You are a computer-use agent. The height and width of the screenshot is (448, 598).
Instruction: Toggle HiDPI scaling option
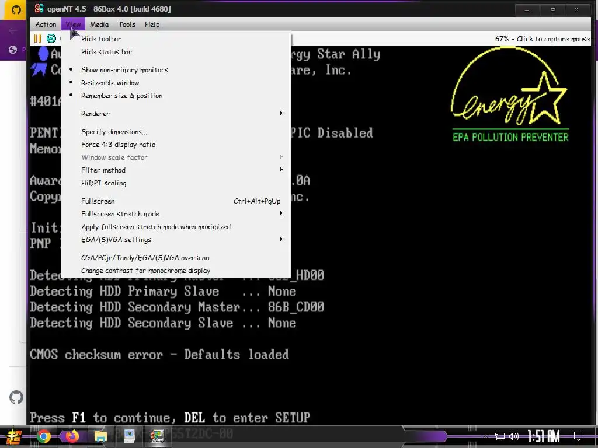click(176, 183)
